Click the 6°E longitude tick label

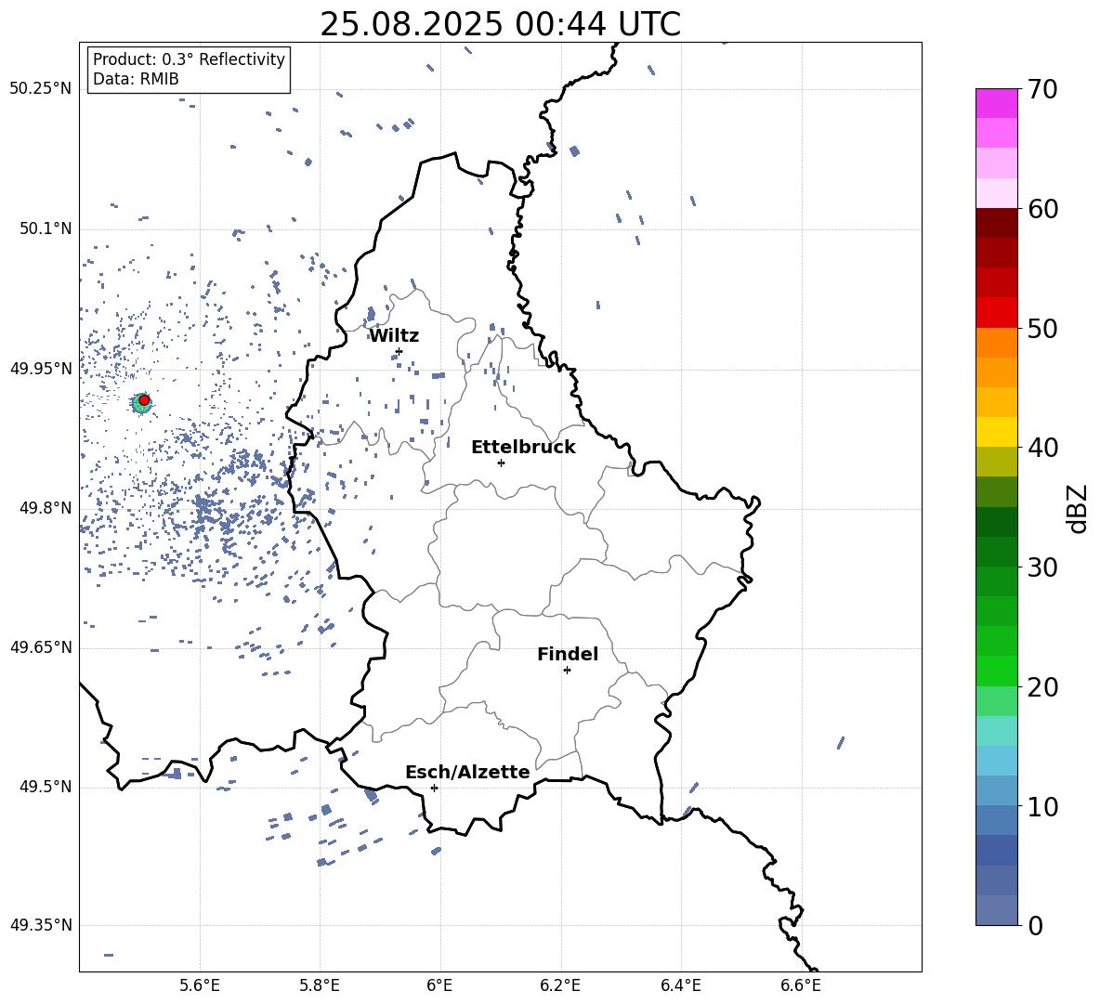coord(439,985)
